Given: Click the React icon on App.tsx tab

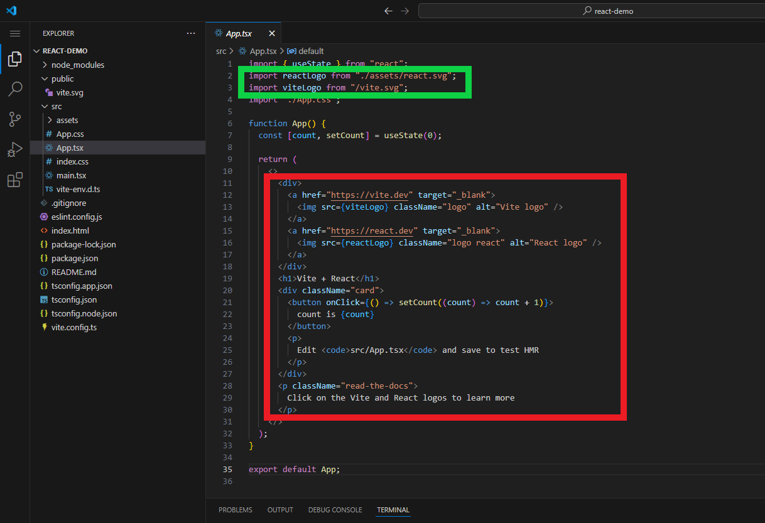Looking at the screenshot, I should [x=219, y=33].
